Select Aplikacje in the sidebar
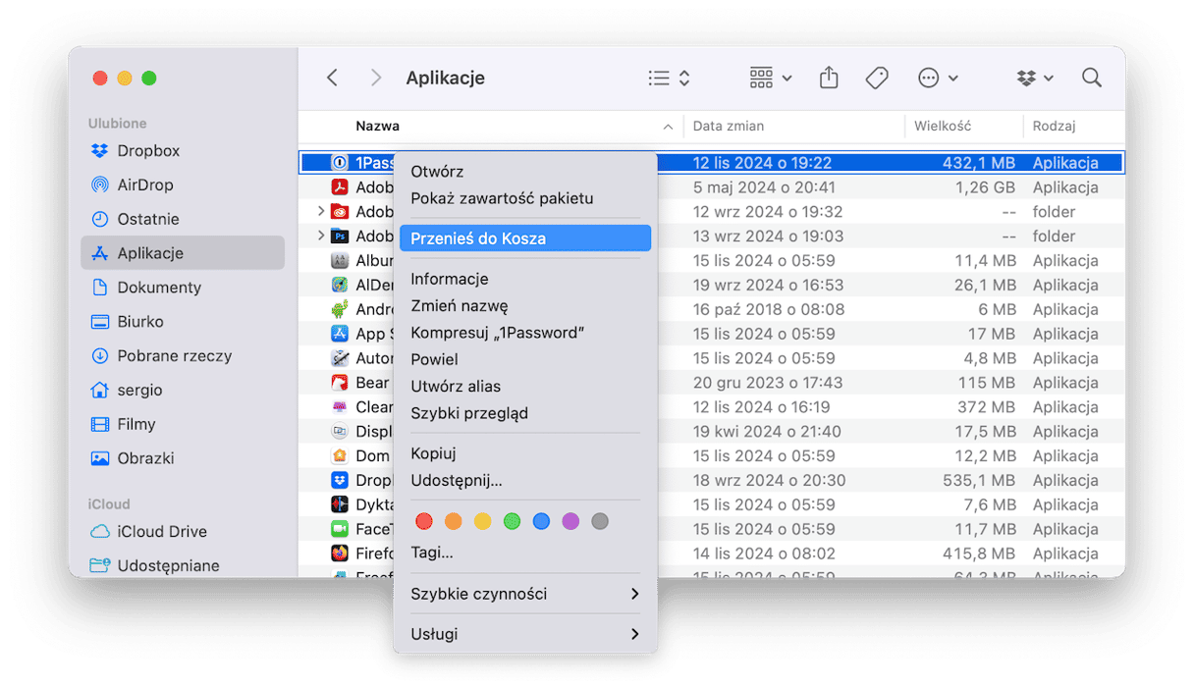The width and height of the screenshot is (1194, 686). (x=183, y=253)
